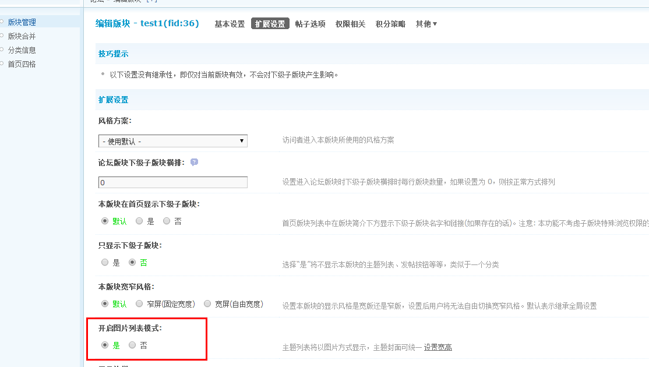Image resolution: width=649 pixels, height=367 pixels.
Task: Click the 访问者进入本版块所使用的风格方案 description
Action: coord(338,140)
